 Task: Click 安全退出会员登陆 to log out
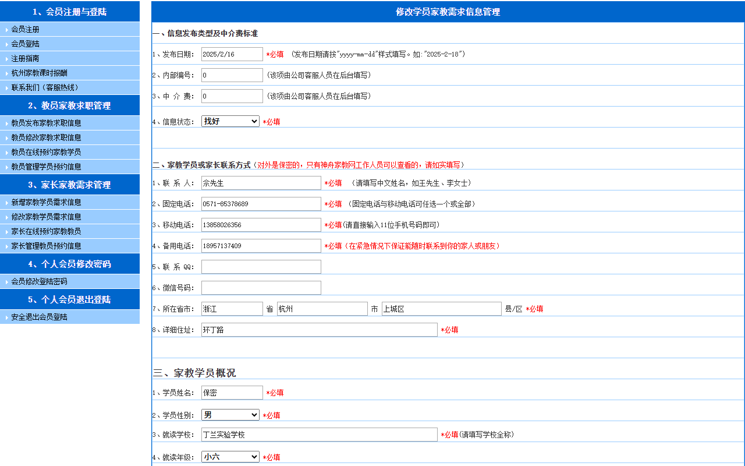coord(40,317)
